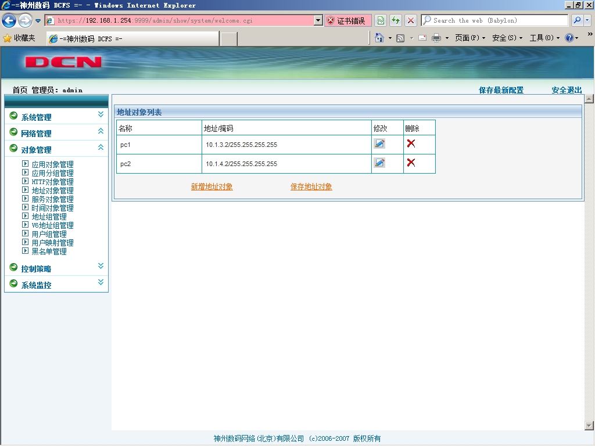The height and width of the screenshot is (446, 595).
Task: Open the address bar dropdown arrow
Action: pyautogui.click(x=318, y=20)
